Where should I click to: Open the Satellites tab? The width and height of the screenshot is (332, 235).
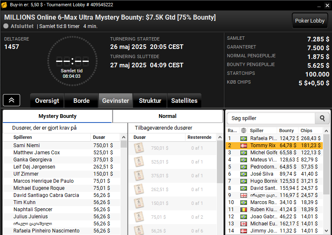point(184,101)
